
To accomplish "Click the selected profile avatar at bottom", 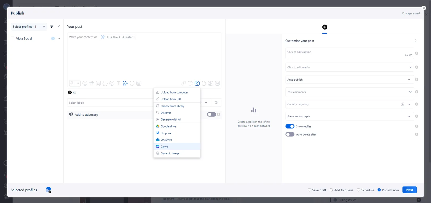I will click(48, 190).
